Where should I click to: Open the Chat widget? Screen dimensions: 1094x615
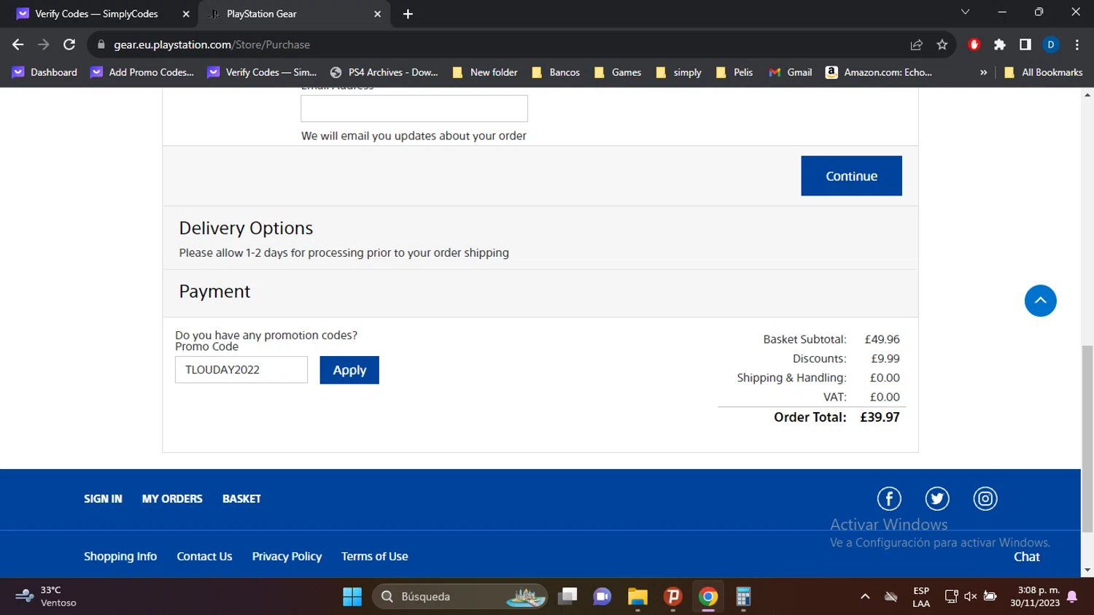click(1027, 557)
